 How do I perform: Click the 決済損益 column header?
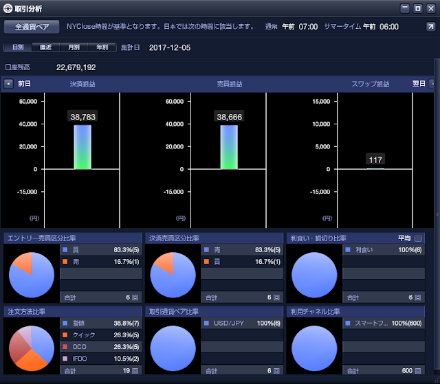(82, 84)
